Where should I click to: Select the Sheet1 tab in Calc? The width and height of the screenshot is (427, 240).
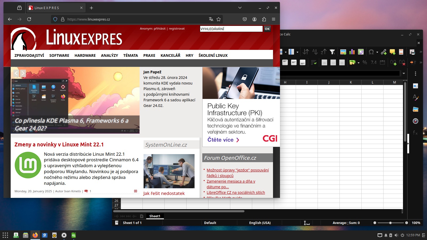(x=155, y=216)
